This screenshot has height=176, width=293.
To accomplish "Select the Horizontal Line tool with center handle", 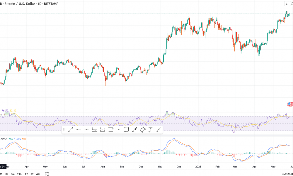I will (x=87, y=130).
